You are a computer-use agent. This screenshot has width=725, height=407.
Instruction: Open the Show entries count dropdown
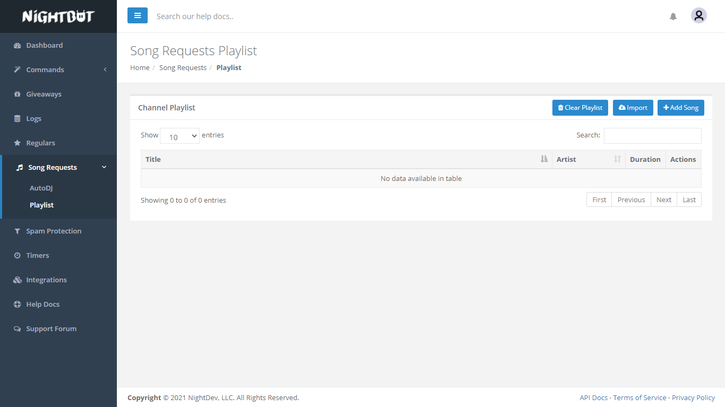180,136
